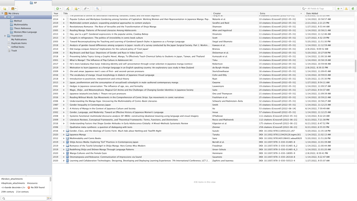Click the Advanced Search magnifier icon

pos(97,9)
